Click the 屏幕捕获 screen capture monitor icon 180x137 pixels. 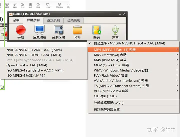tap(39, 30)
